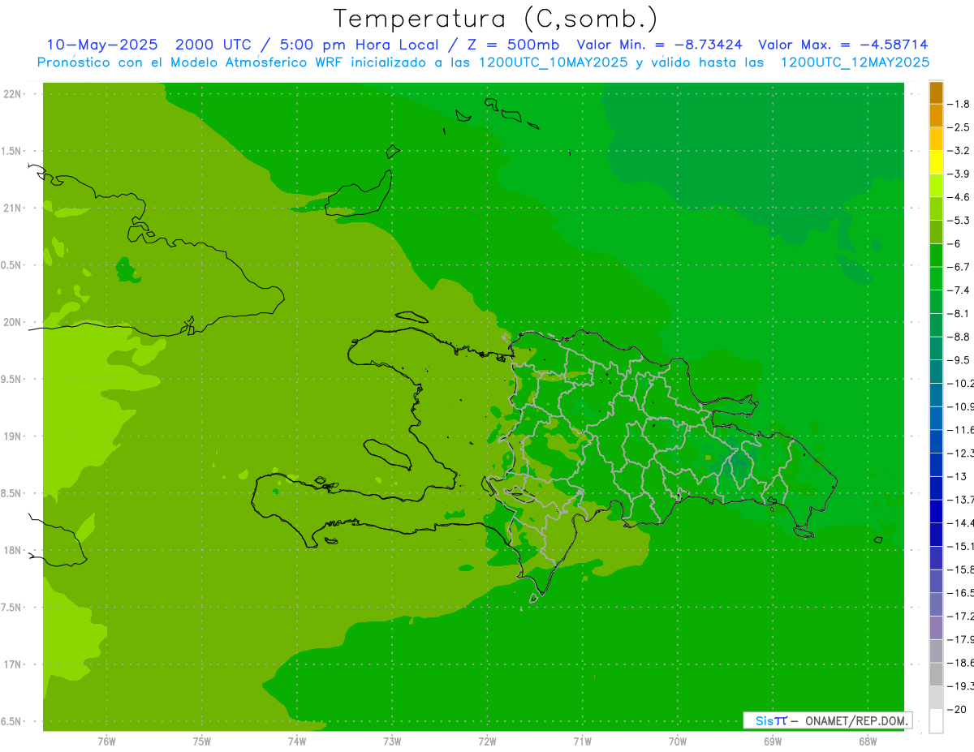Screen dimensions: 974x752
Task: Click the '17N' latitude label
Action: point(12,664)
